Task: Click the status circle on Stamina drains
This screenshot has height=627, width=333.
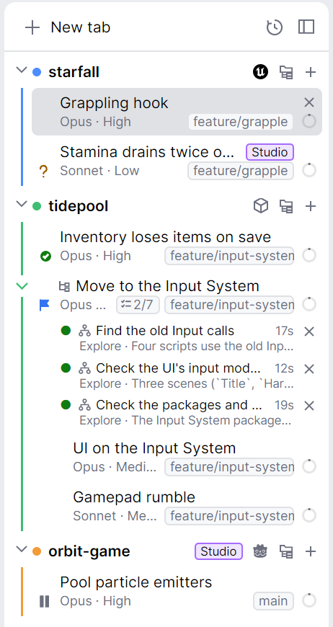Action: point(309,170)
